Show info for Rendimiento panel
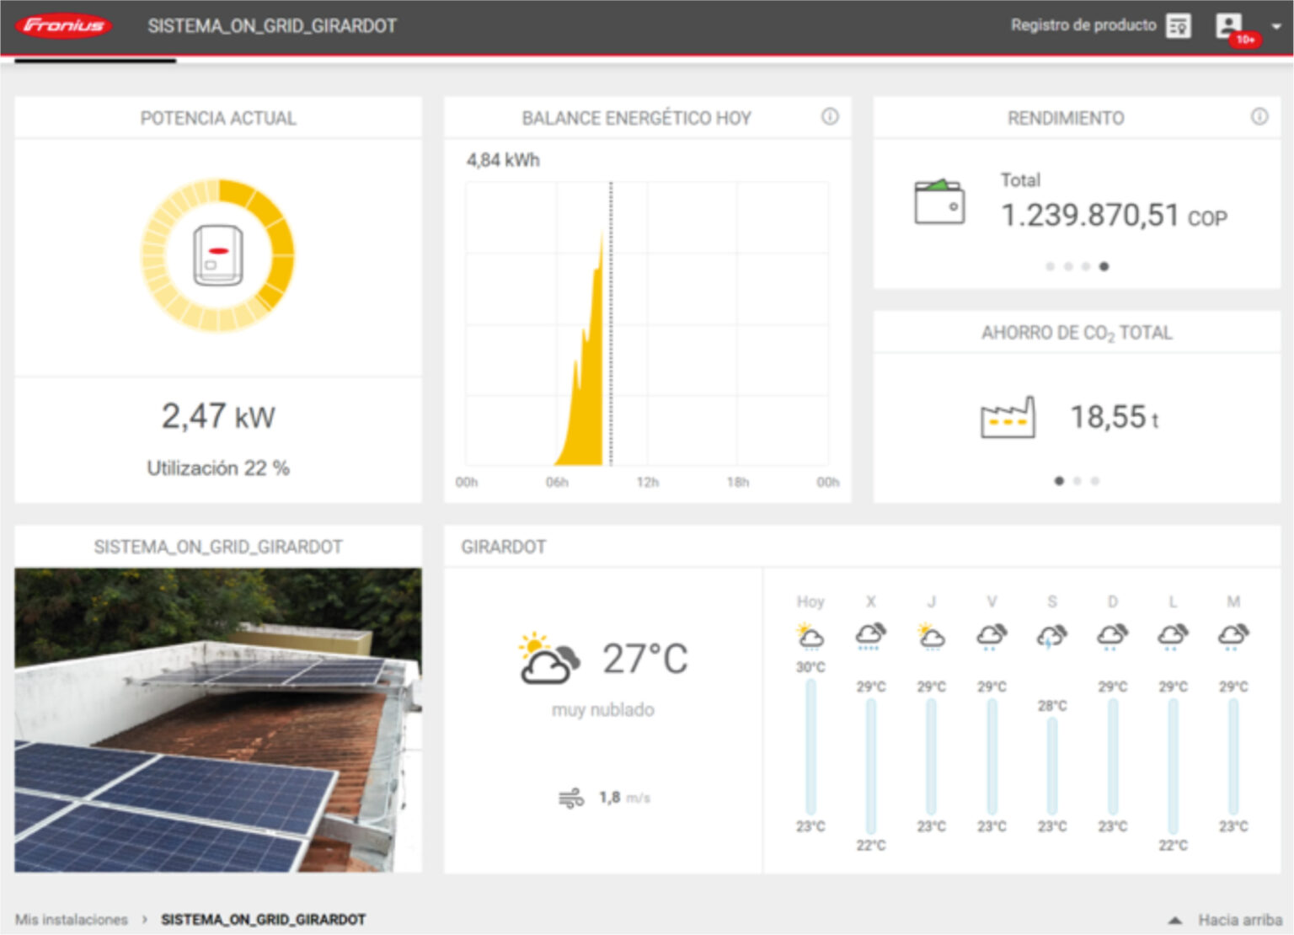Viewport: 1294px width, 935px height. click(x=1259, y=117)
